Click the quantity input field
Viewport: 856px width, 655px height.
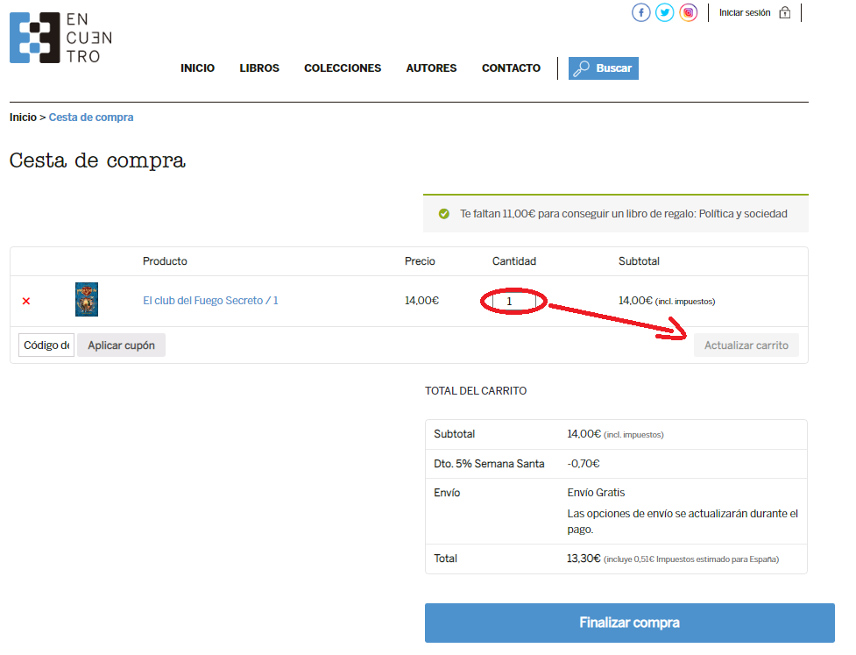click(x=513, y=301)
